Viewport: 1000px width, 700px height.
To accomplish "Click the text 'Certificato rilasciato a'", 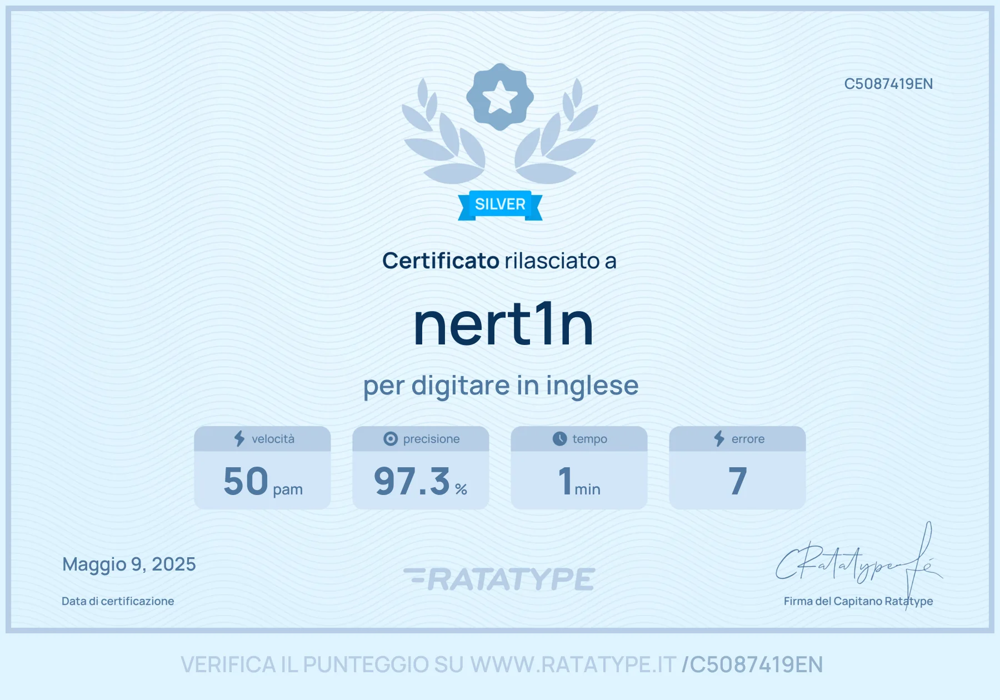I will coord(499,261).
